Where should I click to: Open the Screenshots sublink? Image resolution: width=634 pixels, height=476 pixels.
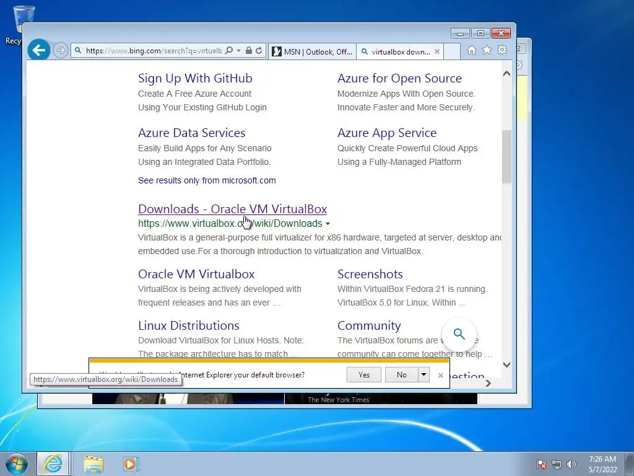point(370,274)
